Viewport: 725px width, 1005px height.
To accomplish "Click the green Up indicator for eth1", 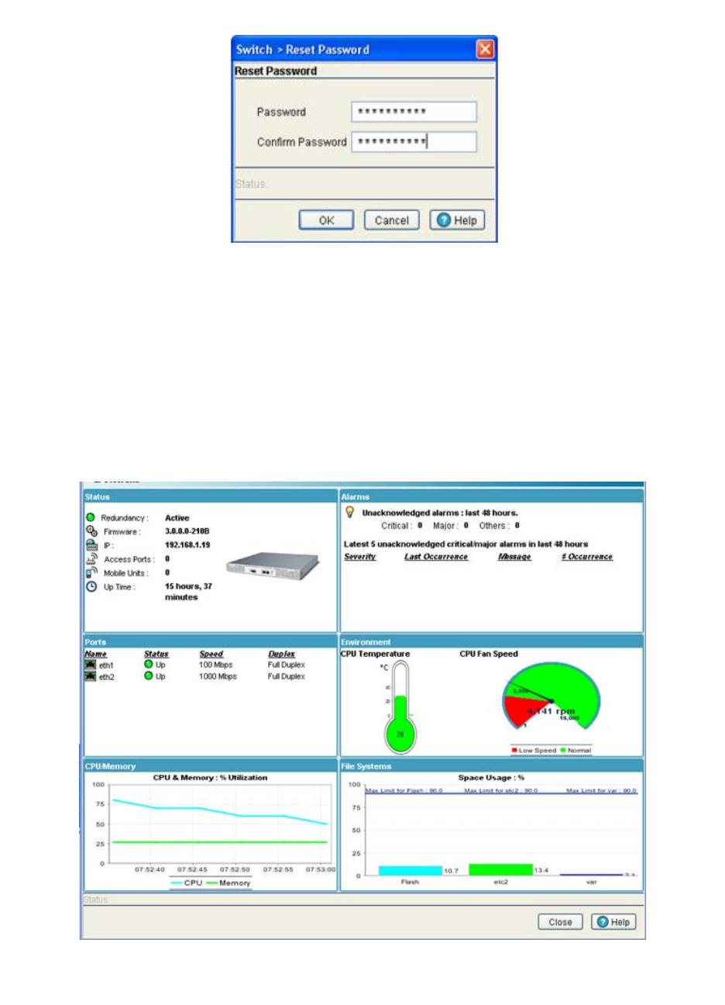I will (149, 665).
